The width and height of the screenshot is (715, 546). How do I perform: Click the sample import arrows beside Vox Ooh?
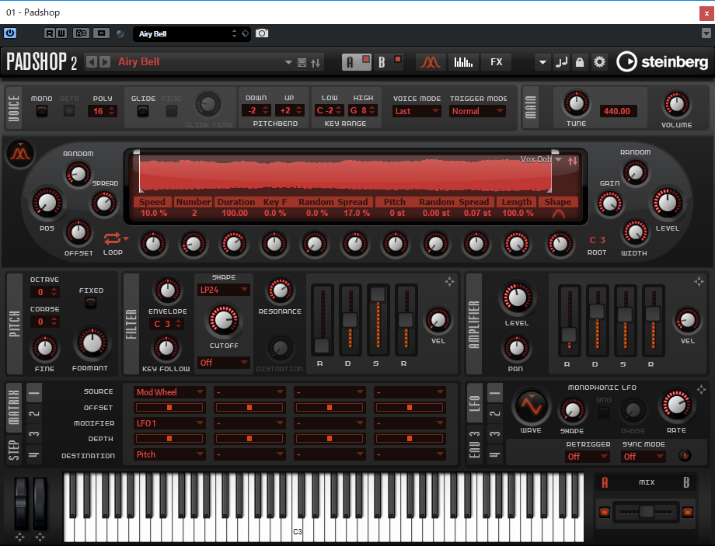[x=573, y=161]
